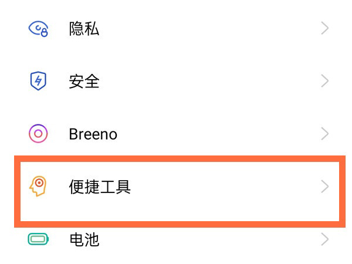Open the 隐私 settings text label

(84, 29)
